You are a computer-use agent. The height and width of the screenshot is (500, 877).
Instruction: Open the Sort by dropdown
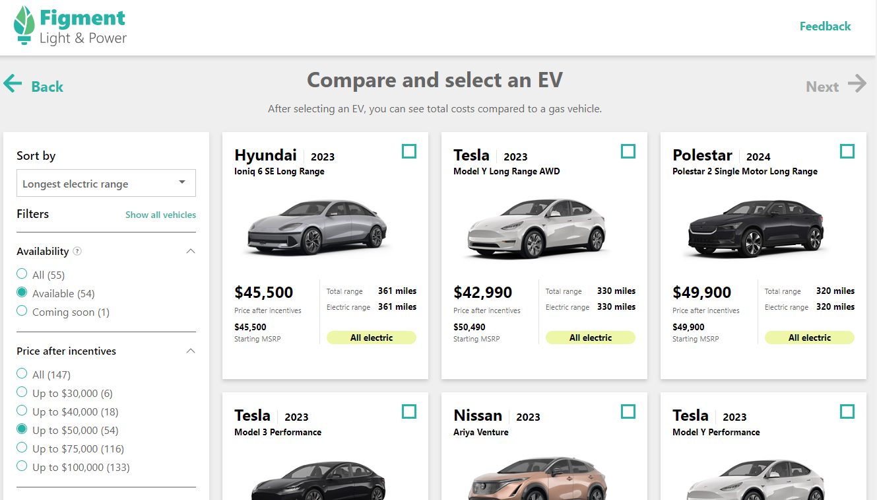106,184
